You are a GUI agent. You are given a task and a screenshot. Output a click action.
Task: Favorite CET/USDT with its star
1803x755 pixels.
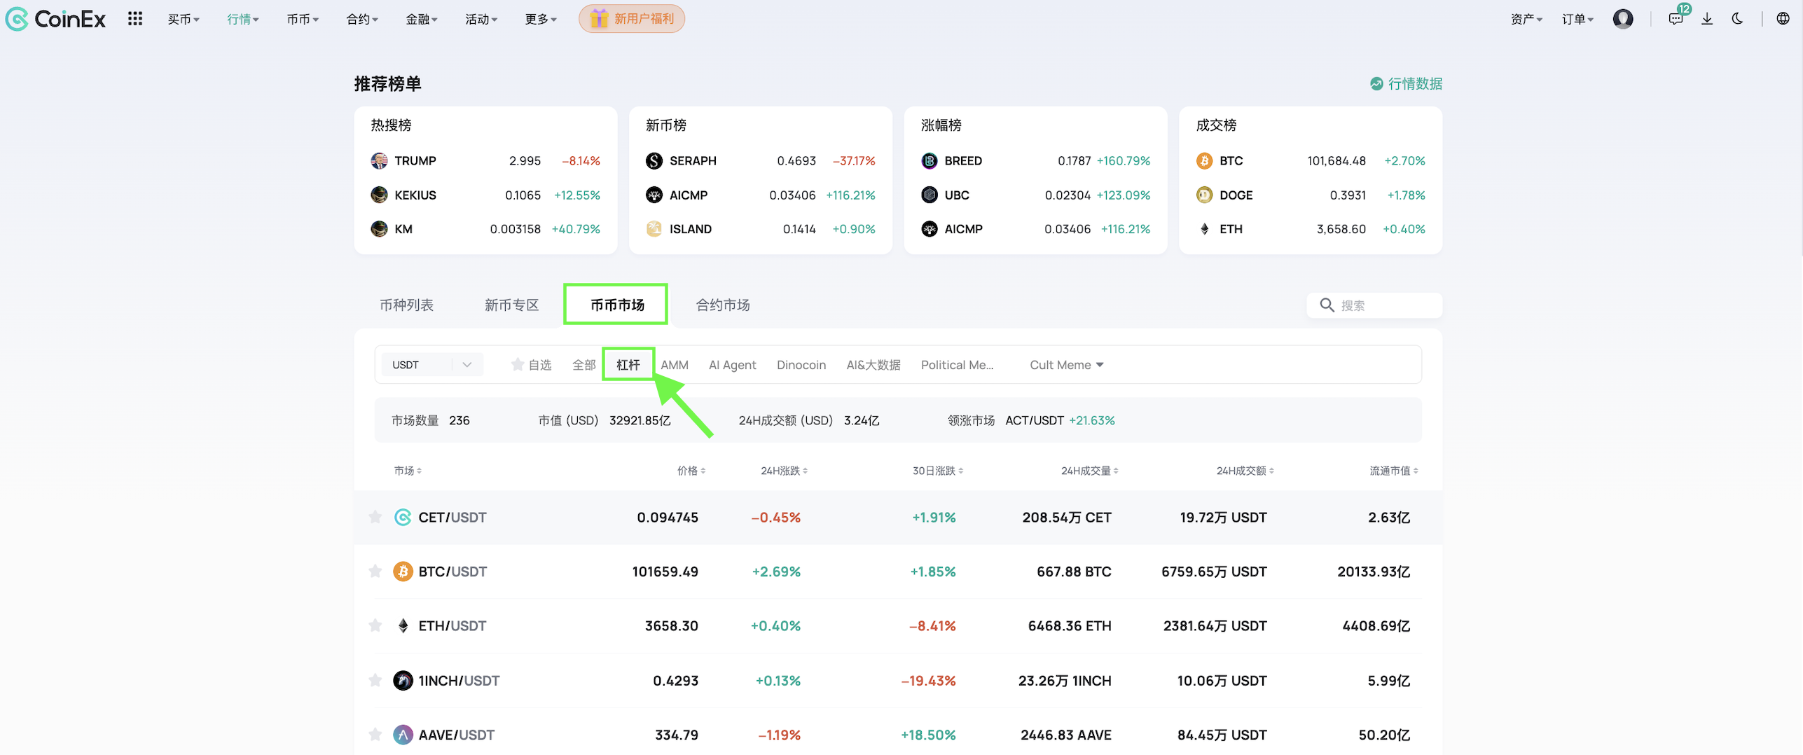[375, 518]
